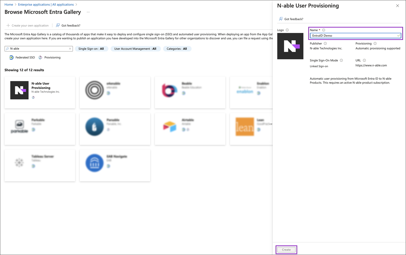Click the N-able logo in the details panel
The height and width of the screenshot is (255, 406).
[290, 46]
